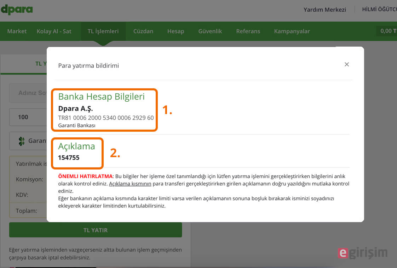Viewport: 397px width, 268px height.
Task: Click the TL YATIR button
Action: coord(96,230)
